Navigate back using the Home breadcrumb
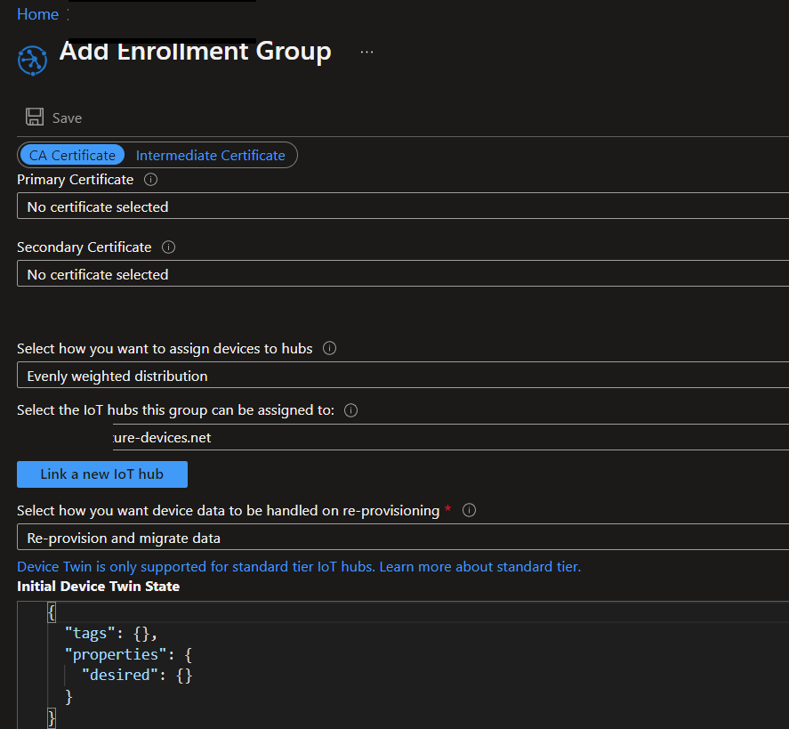The height and width of the screenshot is (729, 789). (x=37, y=13)
